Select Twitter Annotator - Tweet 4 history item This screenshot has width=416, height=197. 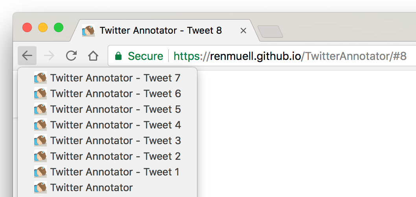(115, 125)
